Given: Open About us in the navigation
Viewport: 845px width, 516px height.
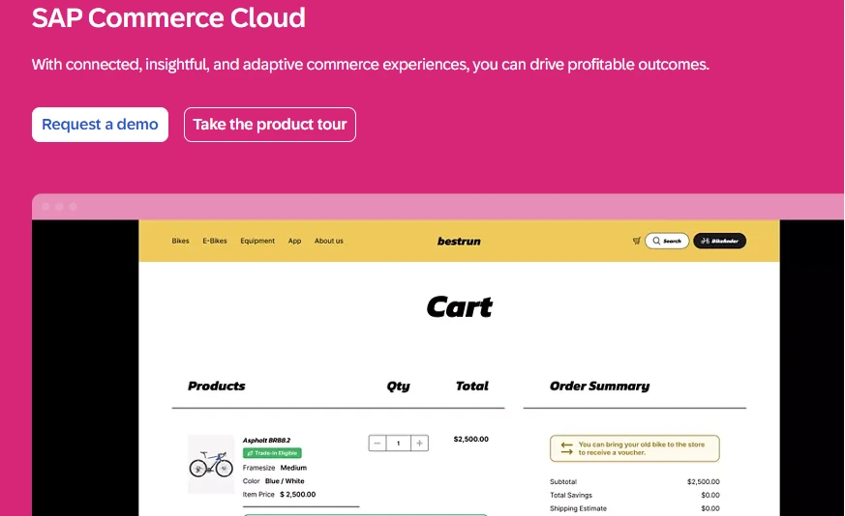Looking at the screenshot, I should tap(329, 241).
